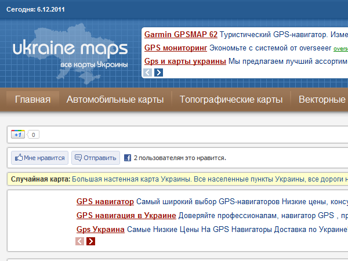Click the Сегодня: 6.12.2011 date text
348x261 pixels.
click(x=35, y=9)
